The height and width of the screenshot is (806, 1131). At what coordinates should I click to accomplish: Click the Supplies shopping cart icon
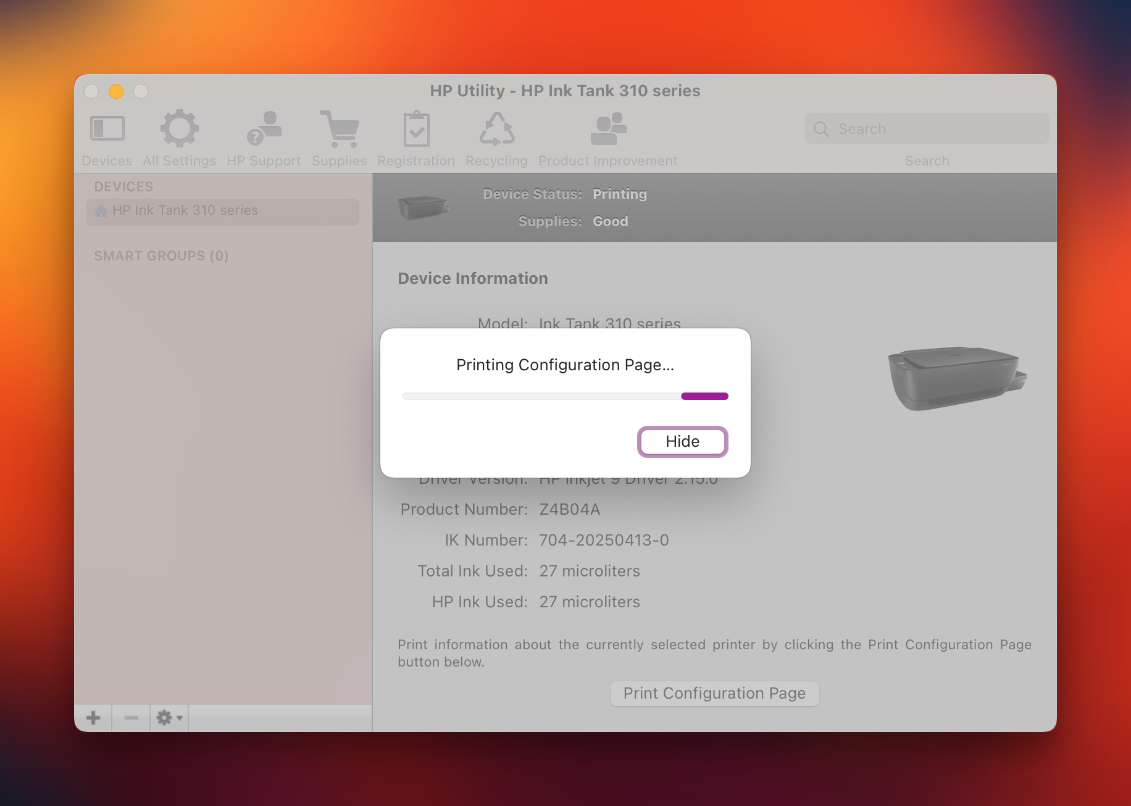(x=340, y=128)
